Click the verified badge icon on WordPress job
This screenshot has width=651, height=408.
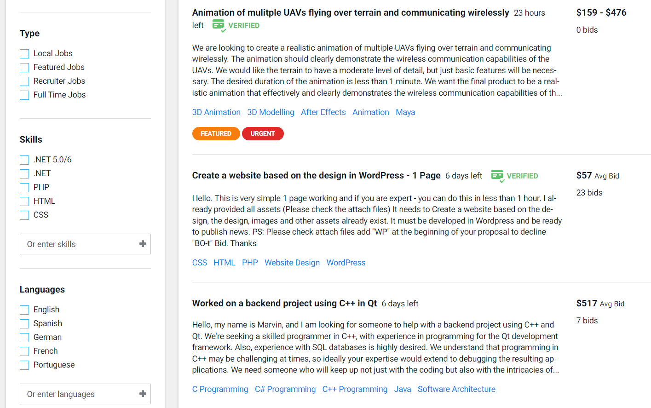coord(497,176)
